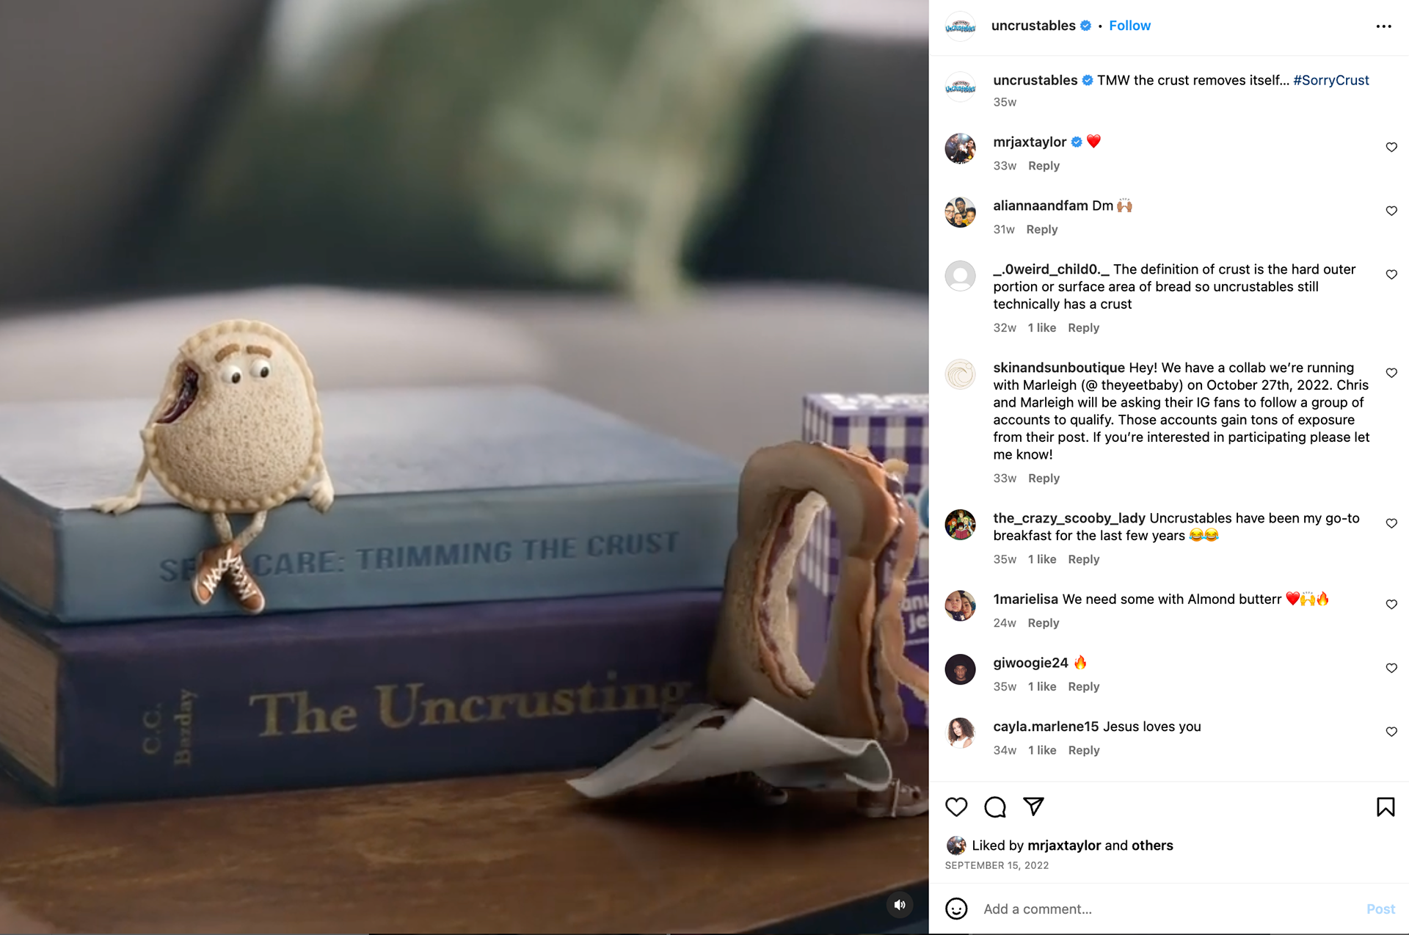Open uncrustables profile picture in header
Viewport: 1409px width, 935px height.
click(960, 26)
